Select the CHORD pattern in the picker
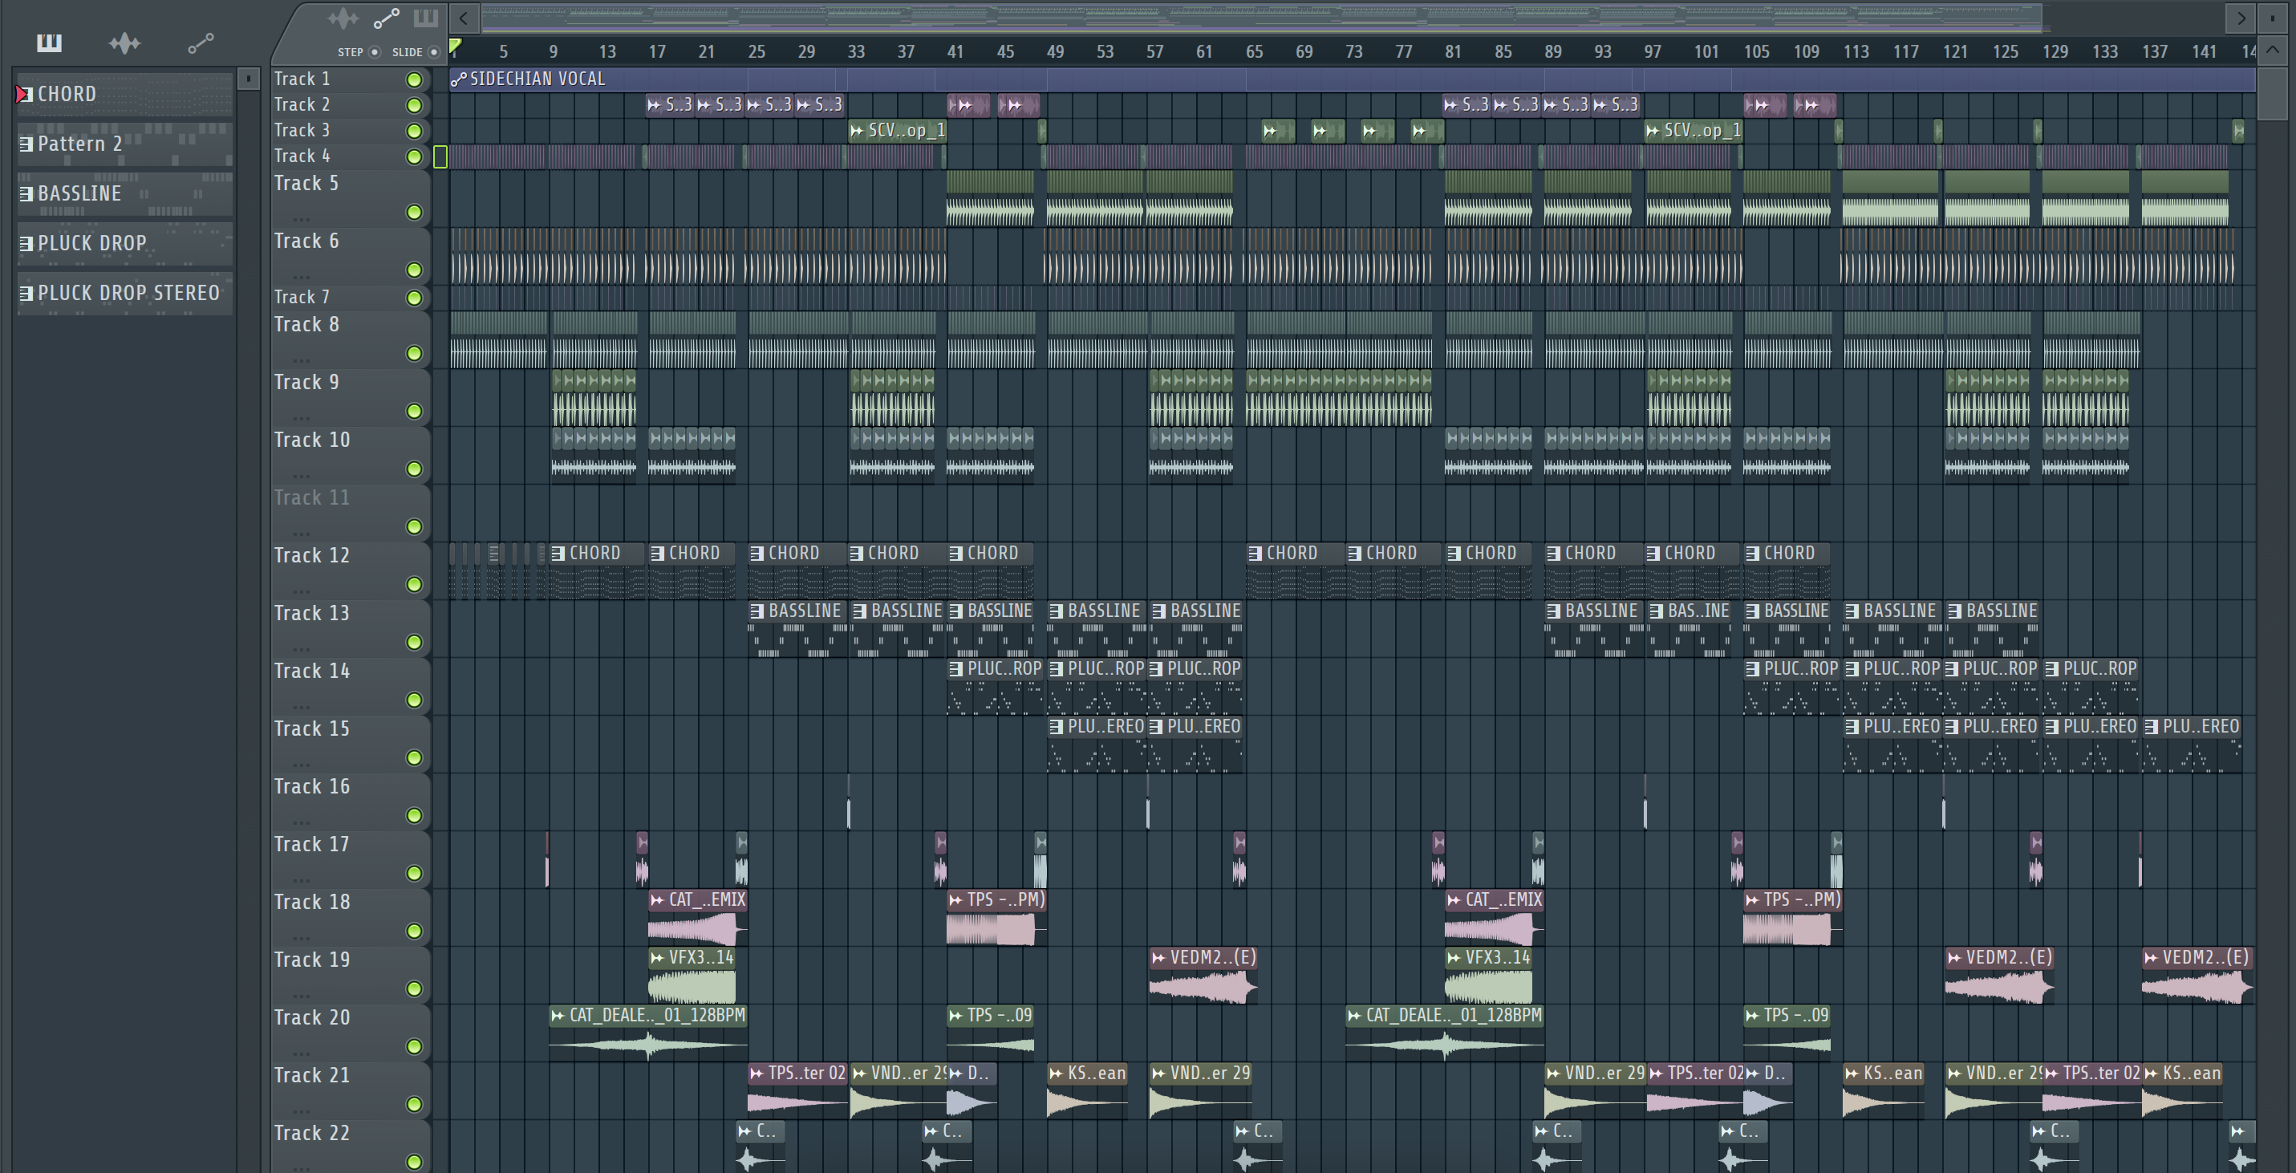The image size is (2296, 1173). (x=125, y=94)
